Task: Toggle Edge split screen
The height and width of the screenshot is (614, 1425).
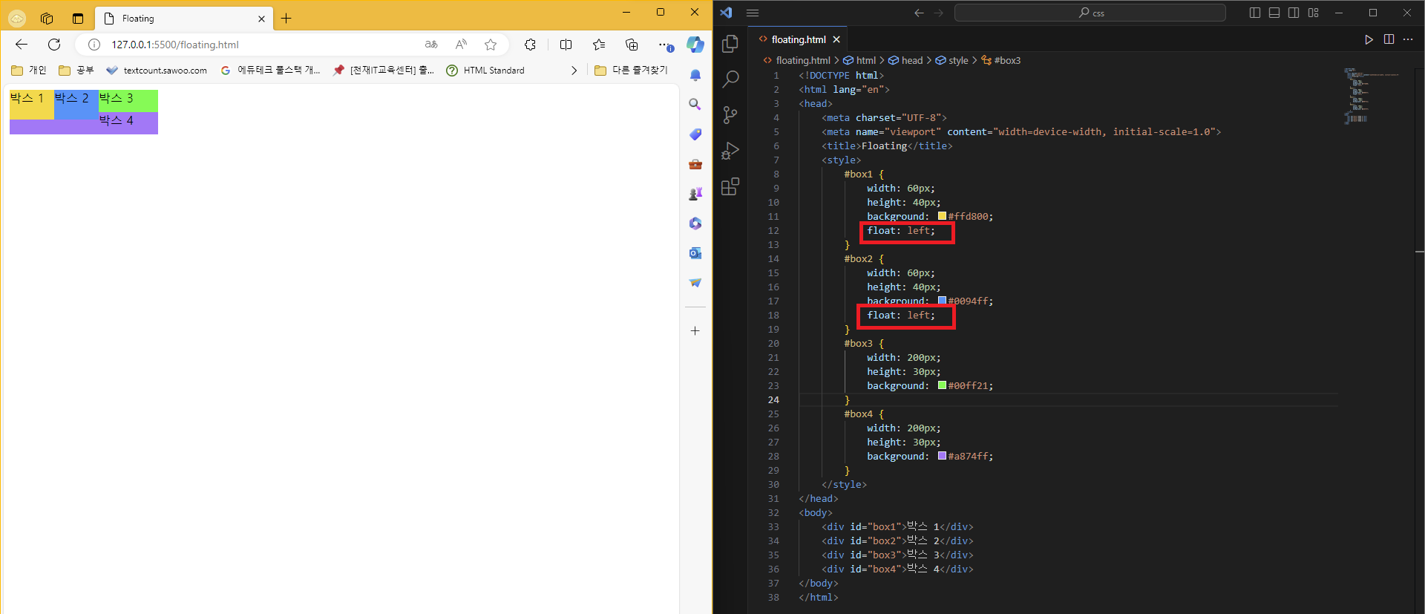Action: (x=566, y=45)
